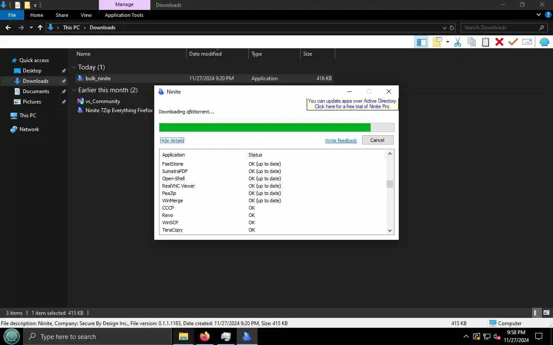The width and height of the screenshot is (553, 345).
Task: Click breadcrumb arrow after This PC
Action: pyautogui.click(x=85, y=28)
